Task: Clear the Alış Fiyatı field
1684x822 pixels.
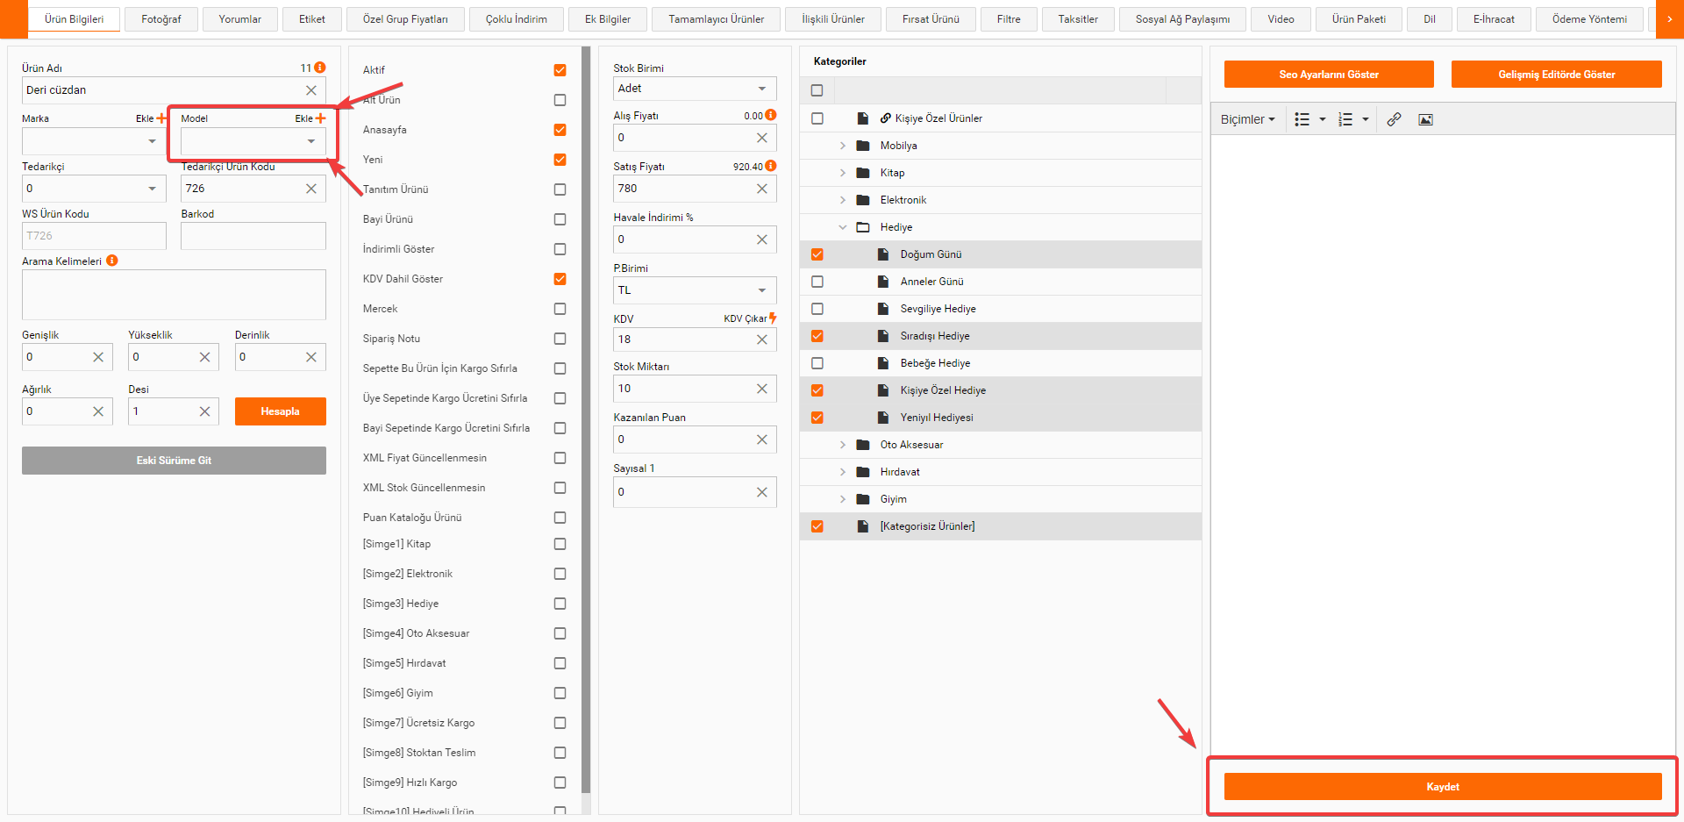Action: [x=762, y=138]
